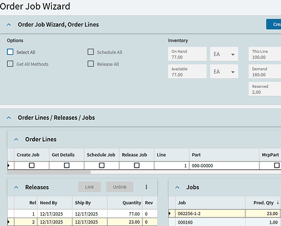Click the Reserved 2.00 field
Screen dimensions: 281x226
(x=265, y=89)
